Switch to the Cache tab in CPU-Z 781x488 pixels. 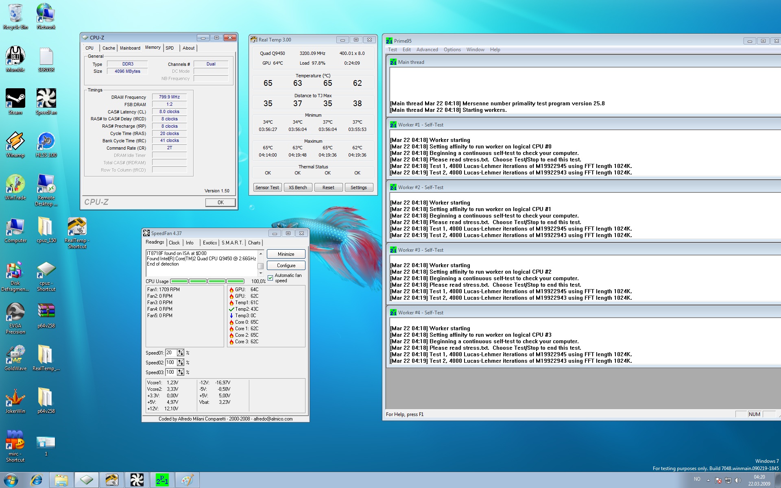[x=109, y=48]
